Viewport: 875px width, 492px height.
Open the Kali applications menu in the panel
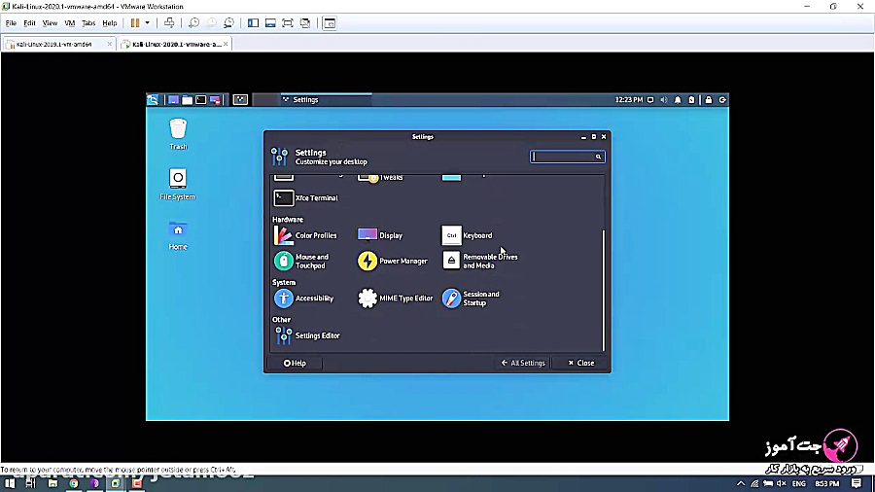click(x=153, y=100)
